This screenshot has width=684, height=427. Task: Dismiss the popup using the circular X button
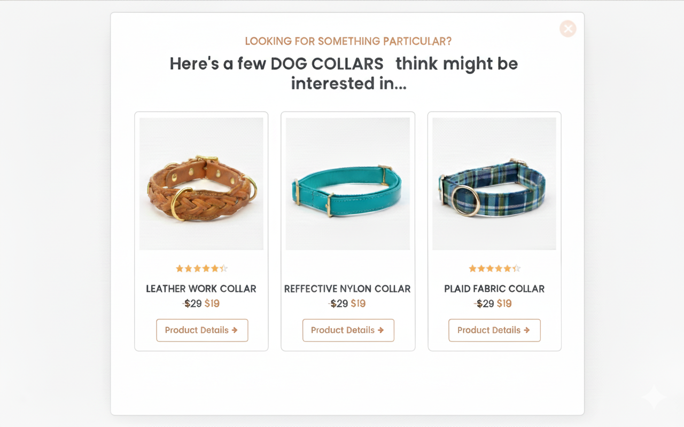(568, 29)
